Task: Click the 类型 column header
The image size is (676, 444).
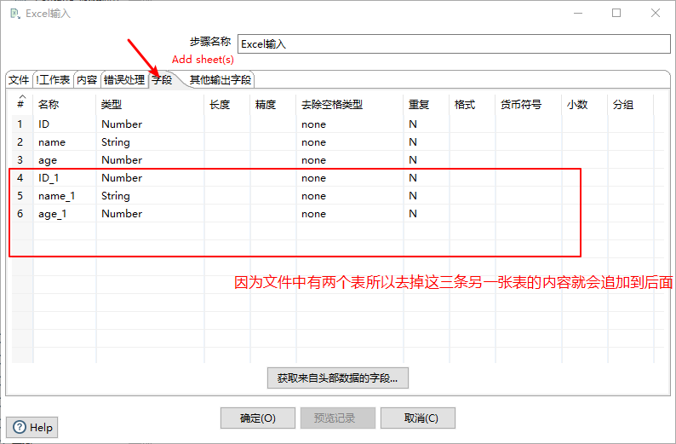Action: point(150,105)
